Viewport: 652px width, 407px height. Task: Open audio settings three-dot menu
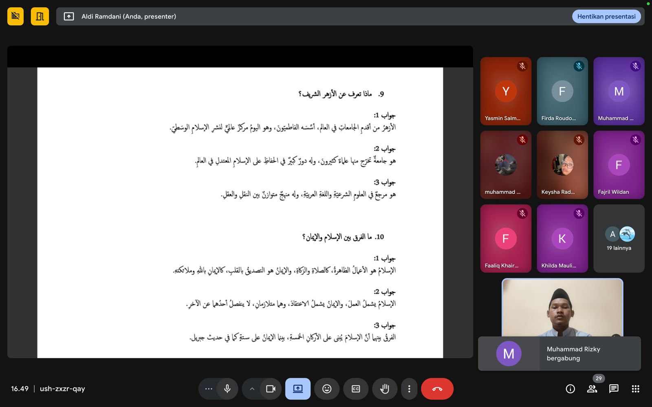[x=209, y=389]
